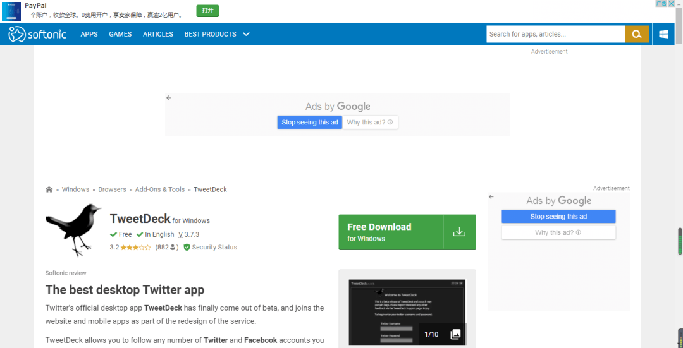Click the Softonic logo
The width and height of the screenshot is (683, 348).
tap(37, 34)
